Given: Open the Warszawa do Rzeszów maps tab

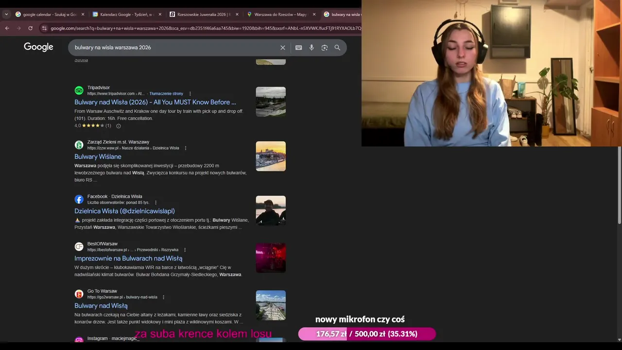Looking at the screenshot, I should pos(281,15).
